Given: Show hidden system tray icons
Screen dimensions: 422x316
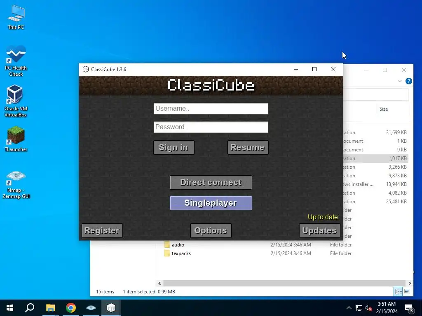Looking at the screenshot, I should [x=349, y=308].
